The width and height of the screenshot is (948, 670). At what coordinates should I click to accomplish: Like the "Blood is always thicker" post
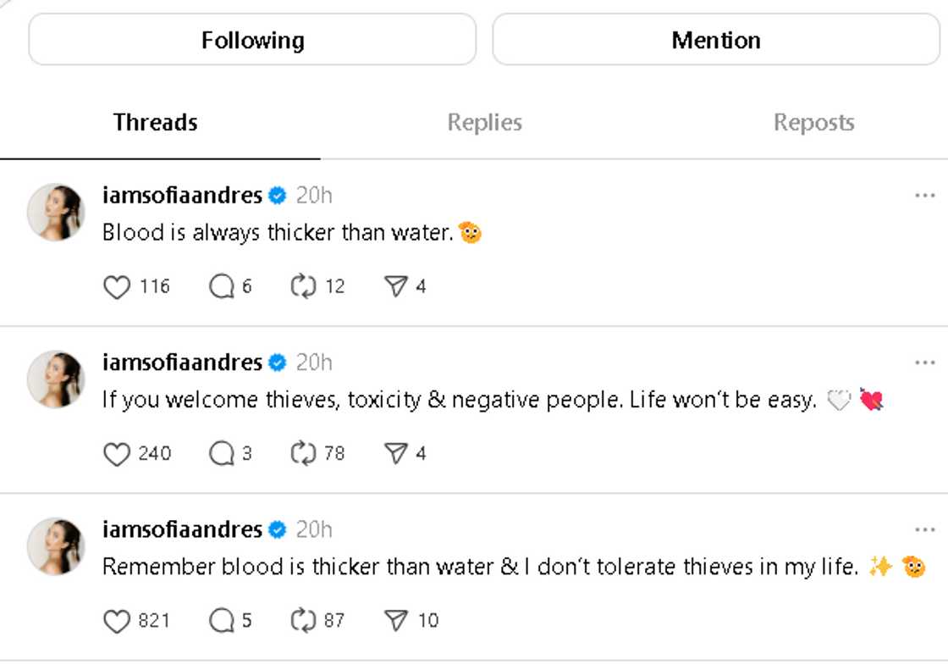117,287
